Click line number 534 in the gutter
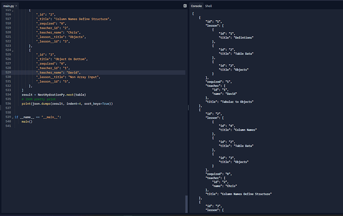343x216 pixels. tap(8, 95)
